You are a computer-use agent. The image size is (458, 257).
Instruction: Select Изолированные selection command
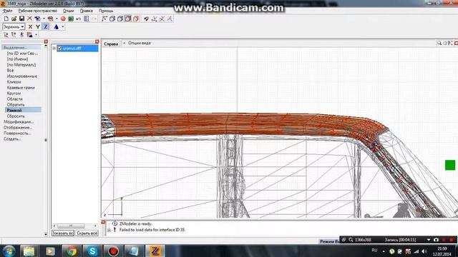[x=22, y=76]
